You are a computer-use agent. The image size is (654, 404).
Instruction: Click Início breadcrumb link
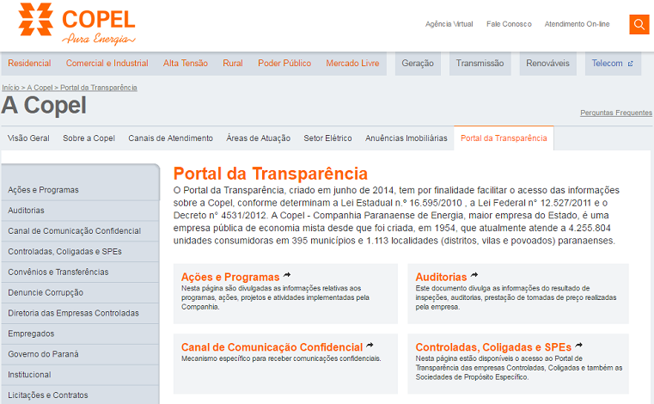[x=10, y=88]
